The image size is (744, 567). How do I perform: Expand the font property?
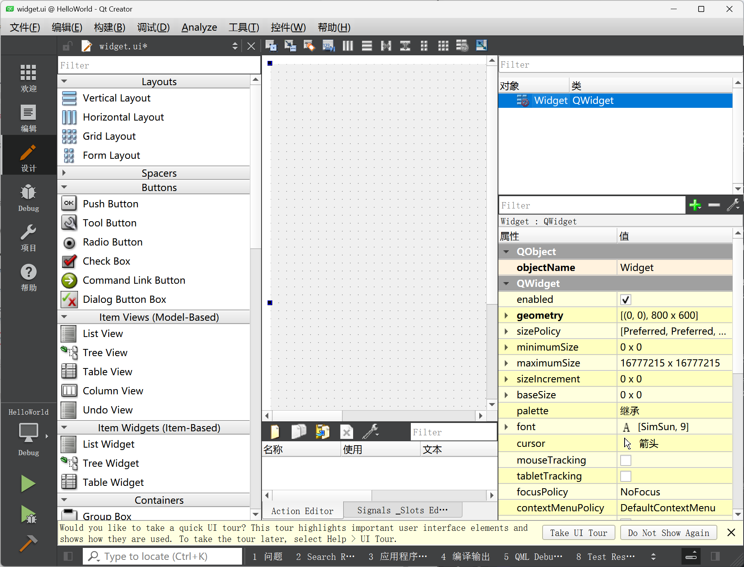pos(506,427)
